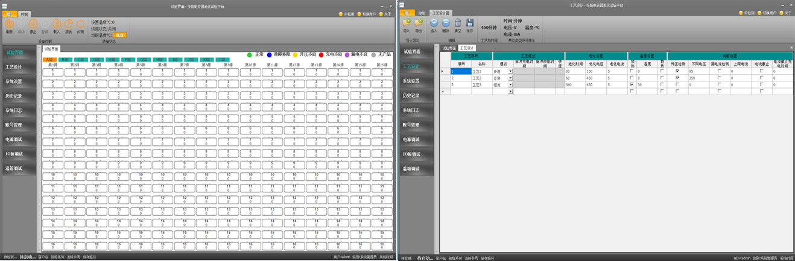The height and width of the screenshot is (261, 795).
Task: Click the 删除 delete row icon
Action: point(446,24)
